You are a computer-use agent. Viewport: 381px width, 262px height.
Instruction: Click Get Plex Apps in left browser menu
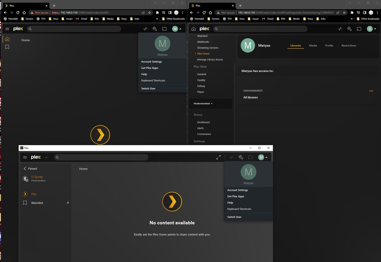(x=150, y=68)
